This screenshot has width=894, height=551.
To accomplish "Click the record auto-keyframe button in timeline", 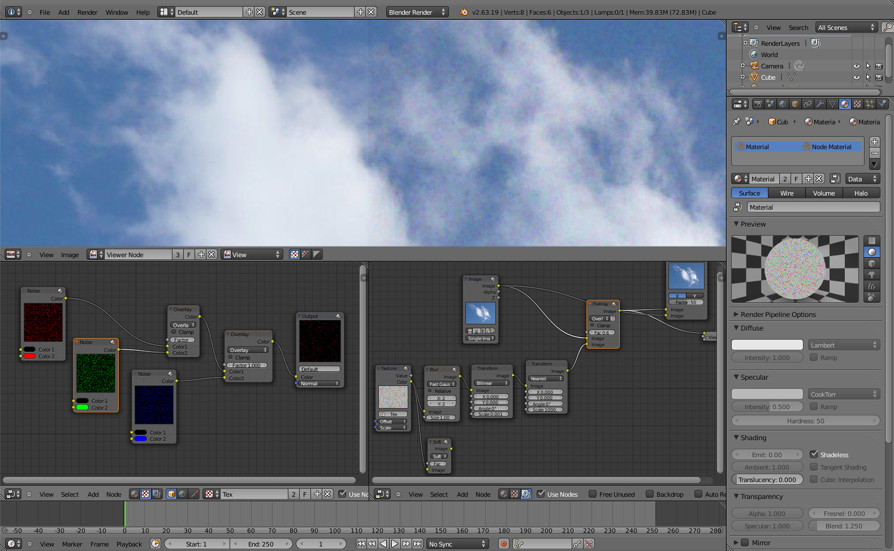I will [x=503, y=544].
